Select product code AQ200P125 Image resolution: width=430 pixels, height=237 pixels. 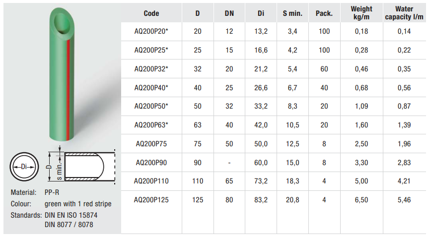point(151,200)
